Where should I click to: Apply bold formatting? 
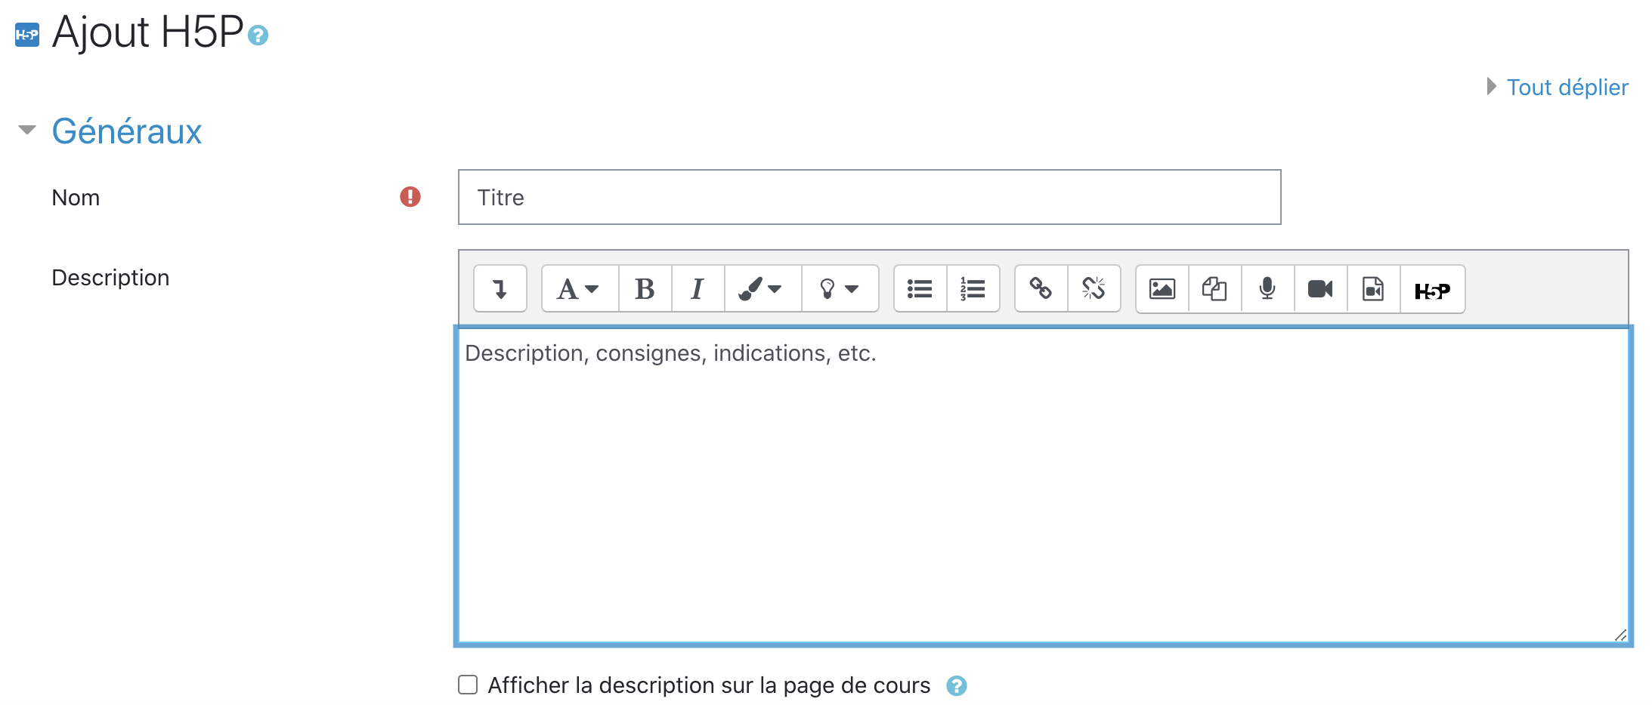point(645,289)
